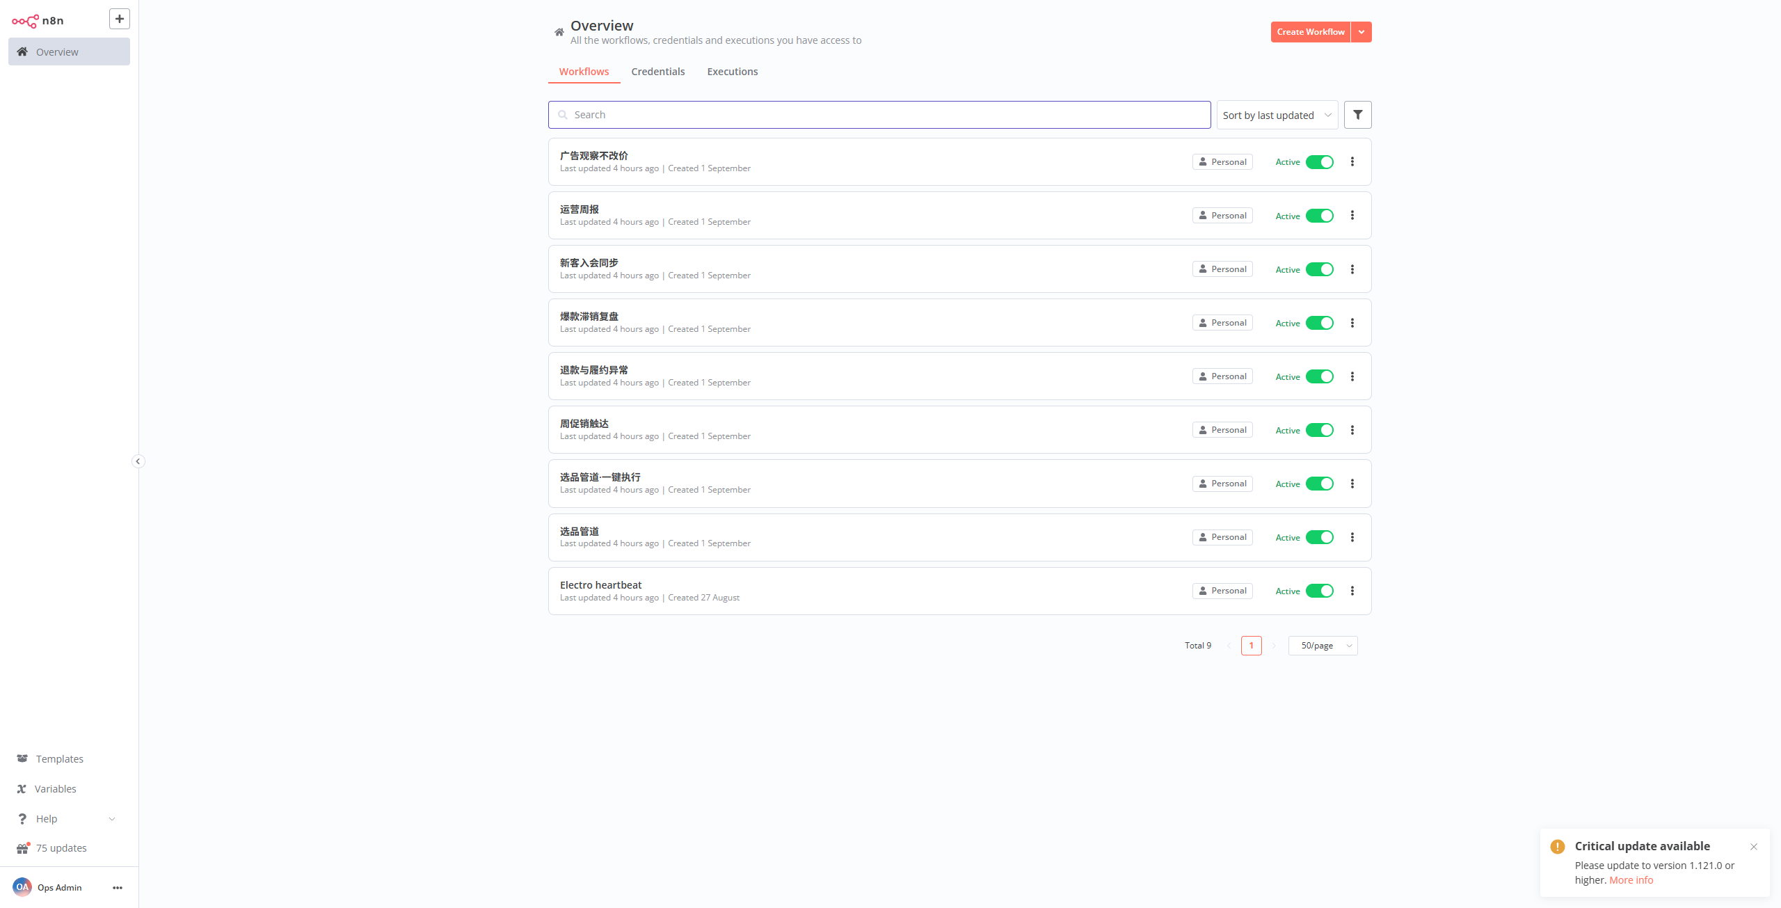Viewport: 1781px width, 908px height.
Task: Deactivate the 广告观察不改价 workflow toggle
Action: tap(1320, 162)
